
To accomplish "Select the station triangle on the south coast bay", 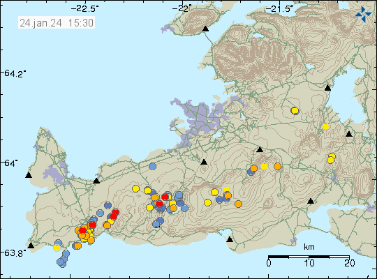I will point(230,239).
